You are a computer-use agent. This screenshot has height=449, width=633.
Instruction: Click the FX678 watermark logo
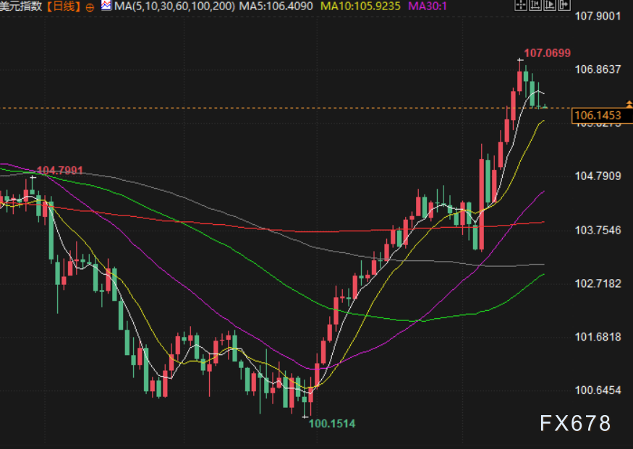[x=576, y=423]
